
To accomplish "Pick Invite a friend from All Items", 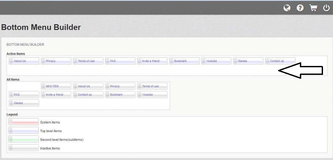I will [56, 95].
